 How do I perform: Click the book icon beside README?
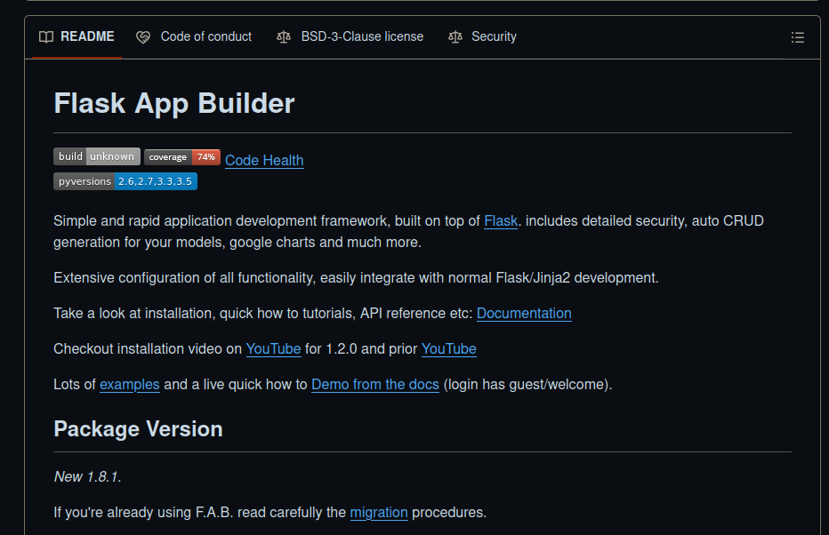click(x=46, y=37)
